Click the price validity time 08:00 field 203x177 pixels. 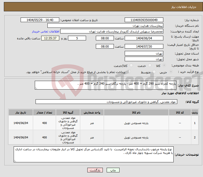[105, 46]
